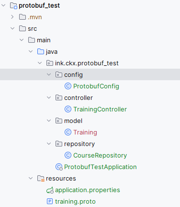Click the TrainingController class icon
Screen dimensions: 180x207
(68, 109)
